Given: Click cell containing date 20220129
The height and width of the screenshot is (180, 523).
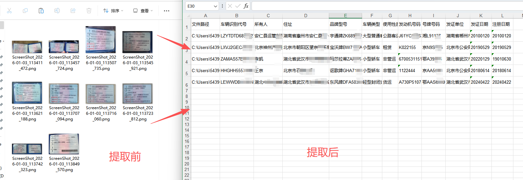Looking at the screenshot, I should 481,59.
